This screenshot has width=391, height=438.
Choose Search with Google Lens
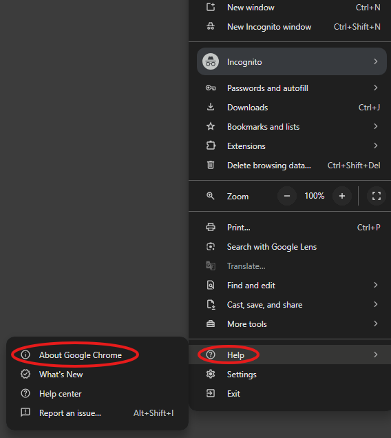pyautogui.click(x=290, y=247)
